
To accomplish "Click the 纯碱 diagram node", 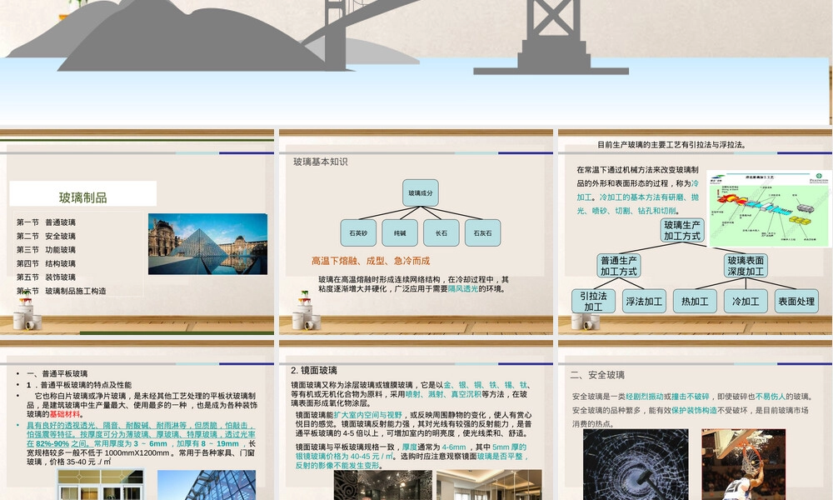I will [x=400, y=232].
